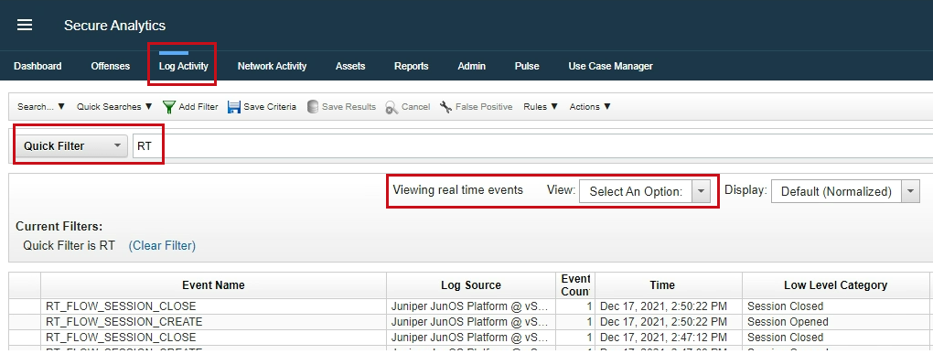Click the Secure Analytics title
Image resolution: width=933 pixels, height=354 pixels.
115,26
